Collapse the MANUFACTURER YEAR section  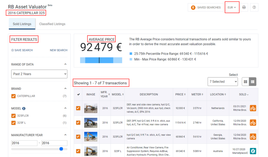point(65,135)
